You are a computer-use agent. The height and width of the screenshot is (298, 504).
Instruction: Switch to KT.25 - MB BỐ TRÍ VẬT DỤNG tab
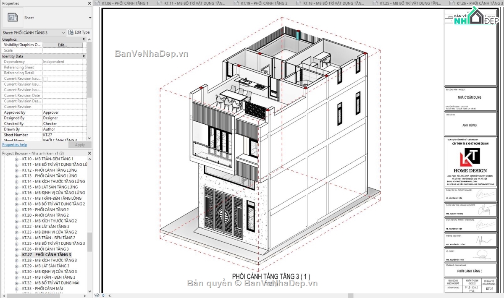coord(410,3)
